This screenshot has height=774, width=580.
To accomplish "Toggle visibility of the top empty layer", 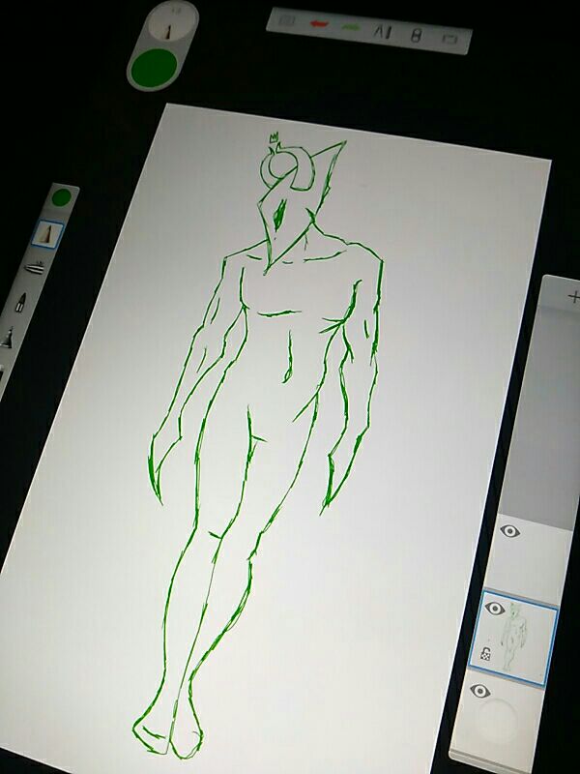I will coord(510,531).
